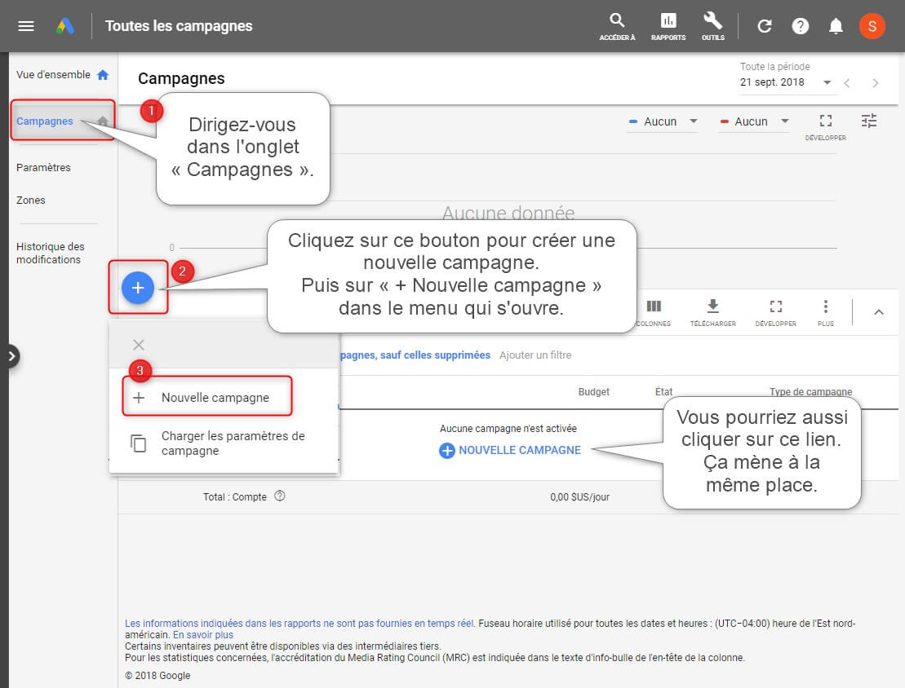Expand the side panel with the left-edge arrow
Screen dimensions: 905x688
point(11,356)
